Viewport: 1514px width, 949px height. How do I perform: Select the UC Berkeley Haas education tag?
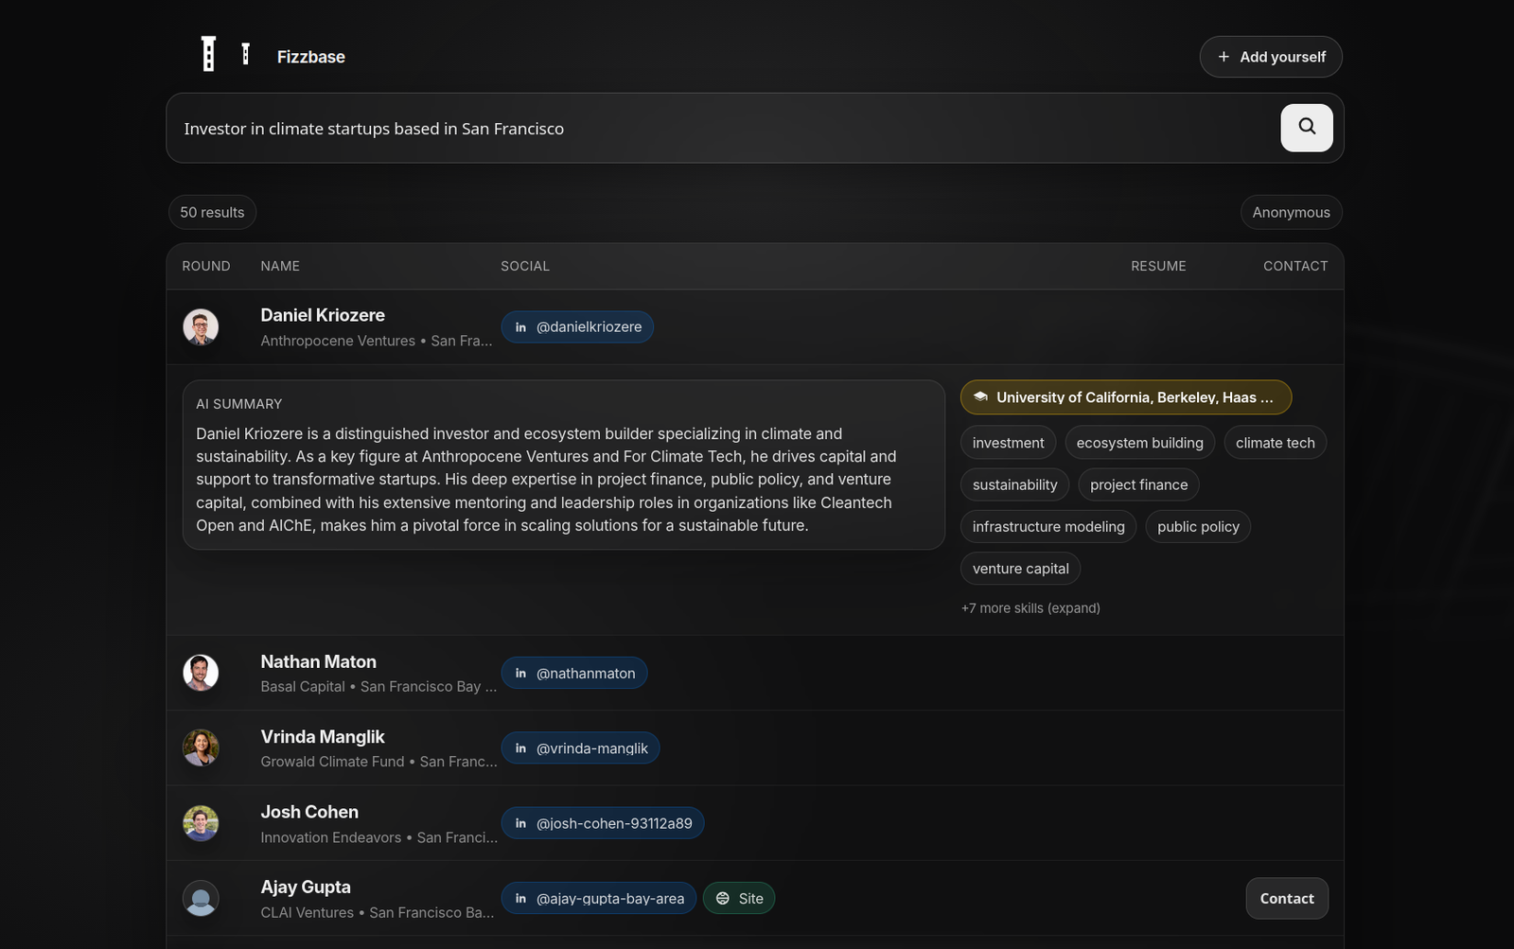[1125, 398]
